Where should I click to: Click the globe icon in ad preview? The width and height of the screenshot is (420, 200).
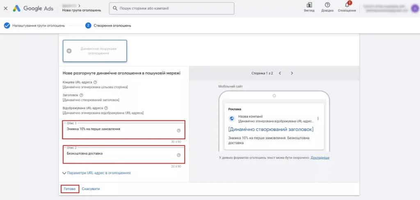pos(232,119)
